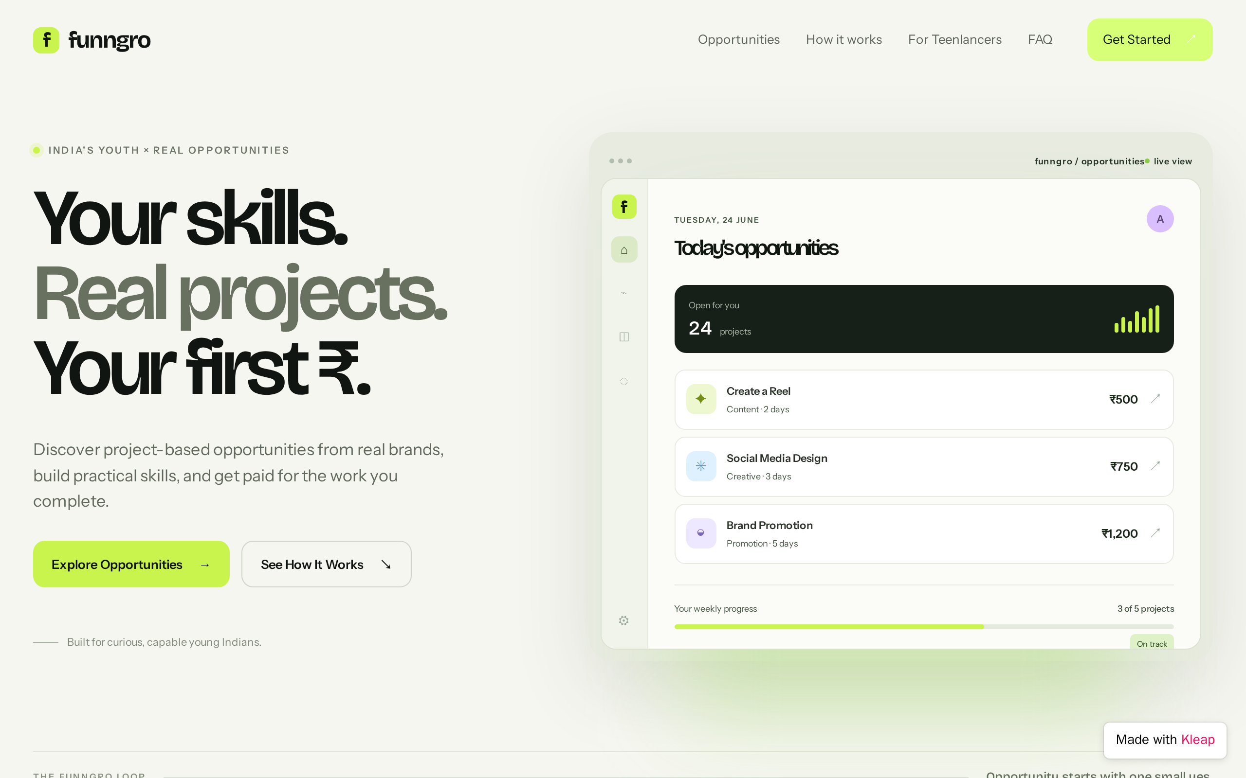Screen dimensions: 1246x778
Task: Click 'funngro / opportunities' breadcrumb text
Action: tap(1089, 161)
